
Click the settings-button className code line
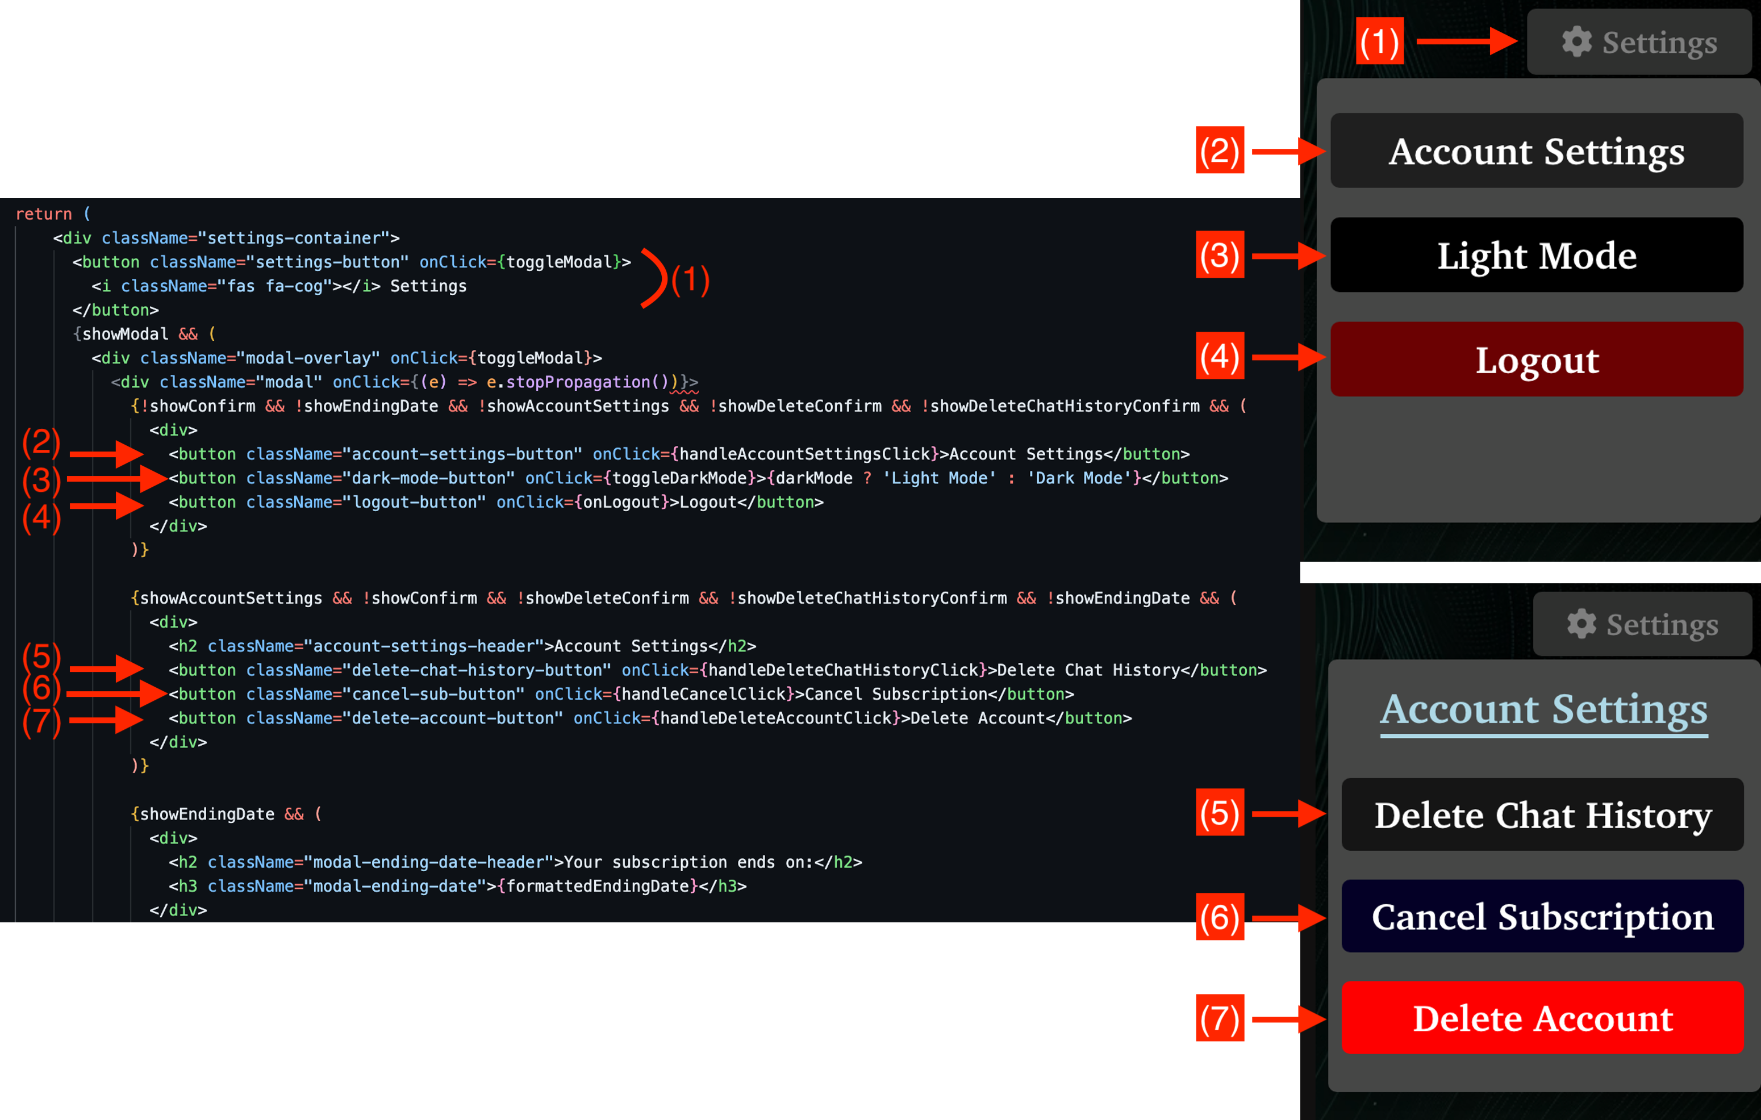(351, 262)
